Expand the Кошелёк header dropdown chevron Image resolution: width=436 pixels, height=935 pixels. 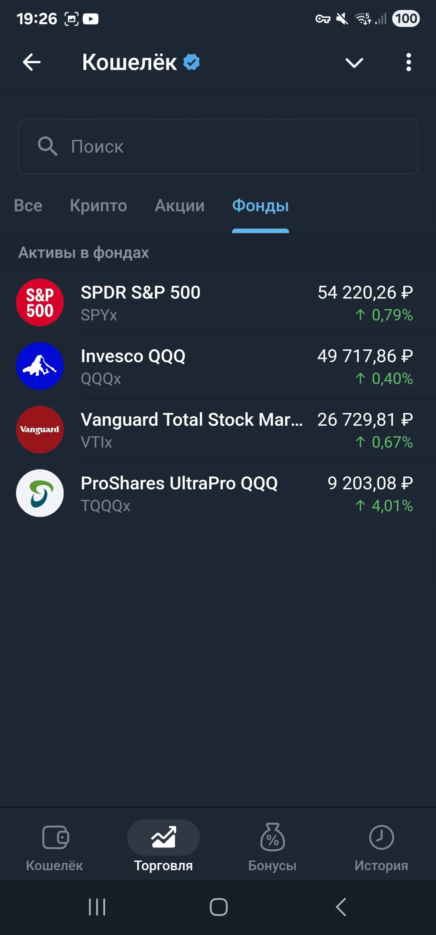click(x=354, y=63)
